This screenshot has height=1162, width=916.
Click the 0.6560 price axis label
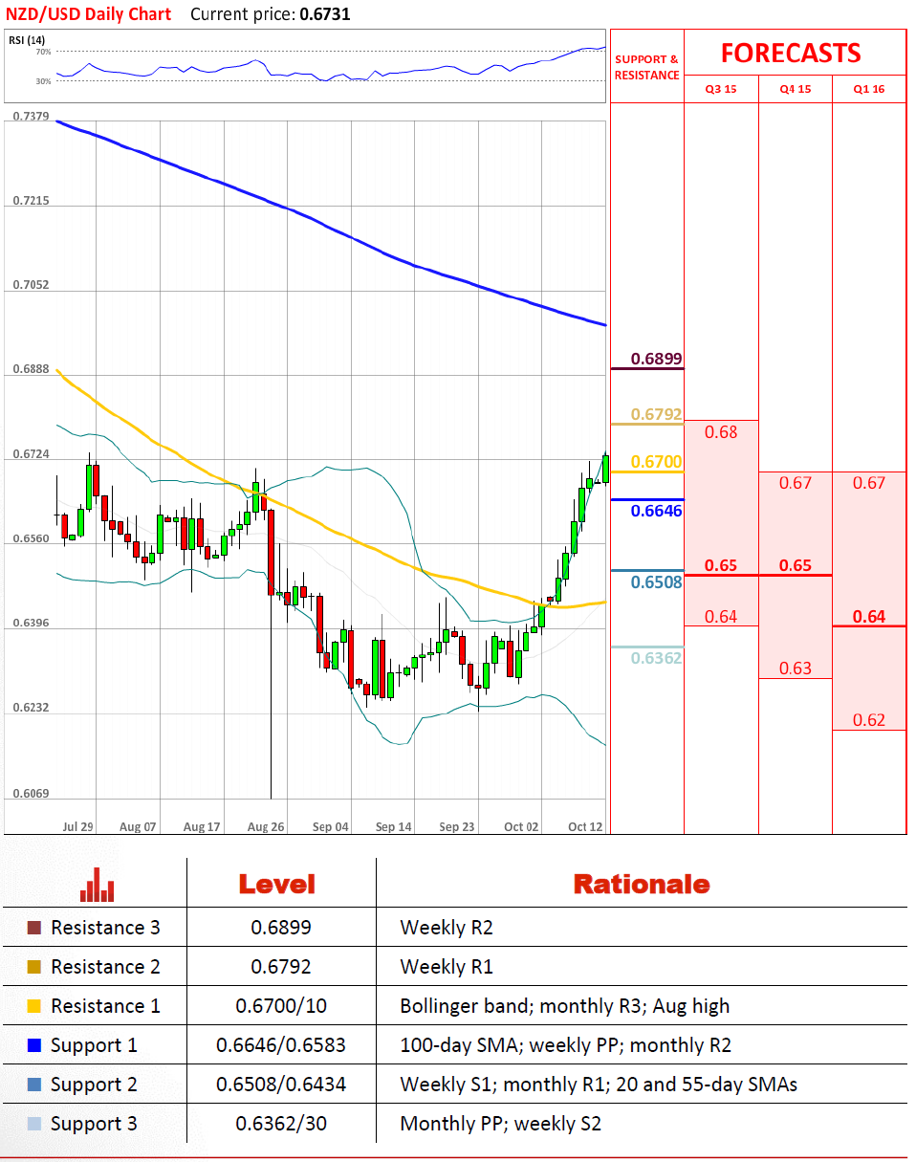click(31, 538)
